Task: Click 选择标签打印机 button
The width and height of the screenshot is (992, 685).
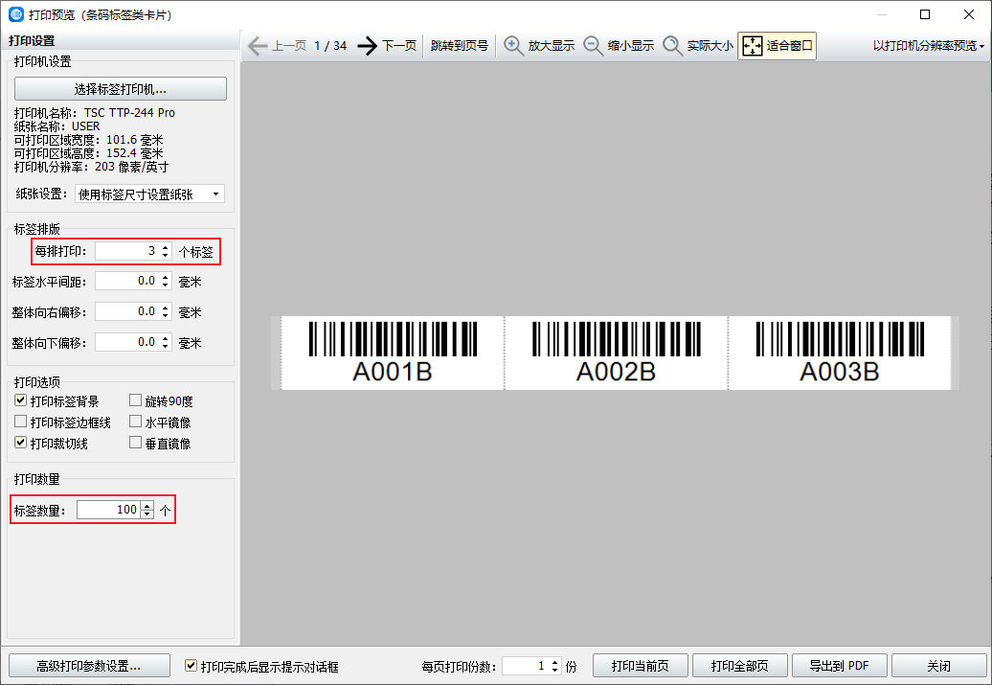Action: pos(121,89)
